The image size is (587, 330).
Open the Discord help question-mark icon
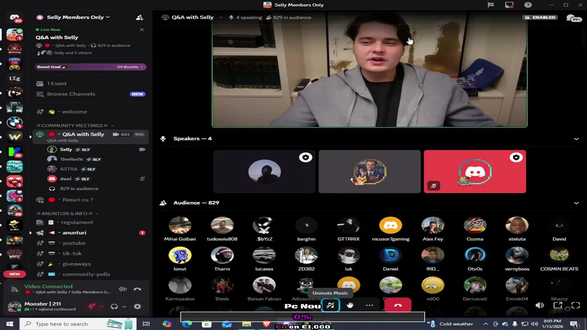point(528,5)
